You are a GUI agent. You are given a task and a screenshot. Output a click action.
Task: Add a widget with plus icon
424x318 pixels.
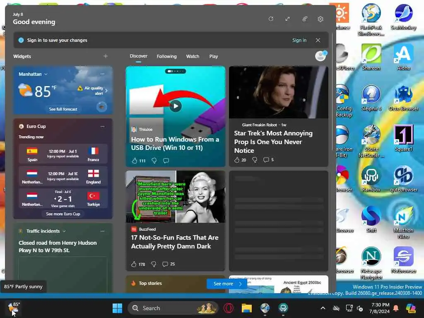click(106, 56)
